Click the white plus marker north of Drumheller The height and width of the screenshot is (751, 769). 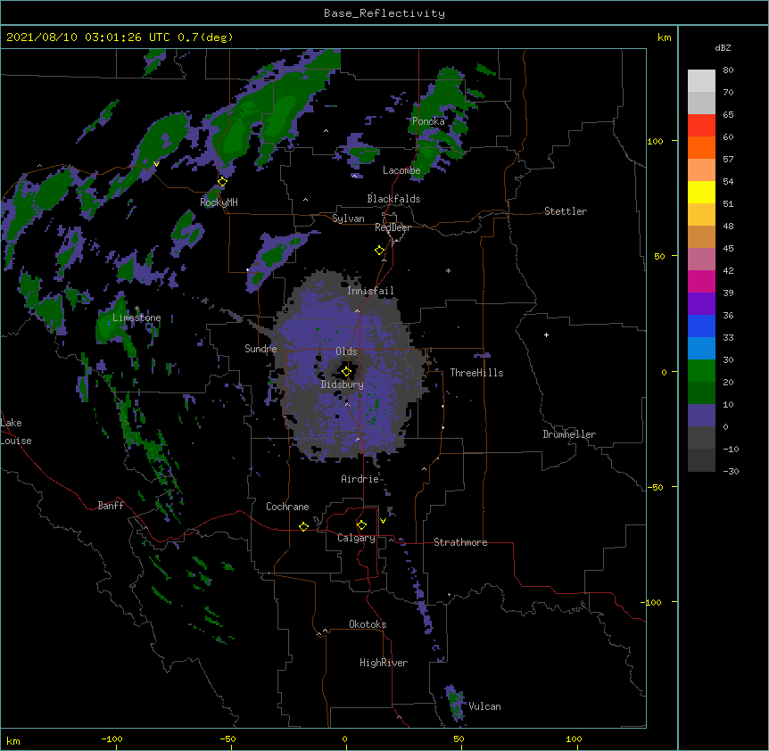[546, 334]
